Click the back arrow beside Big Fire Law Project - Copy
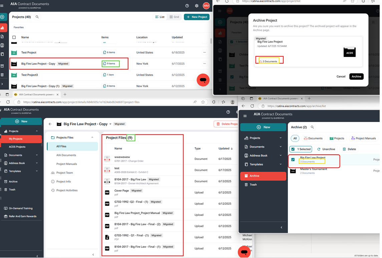The height and width of the screenshot is (258, 382). click(50, 124)
